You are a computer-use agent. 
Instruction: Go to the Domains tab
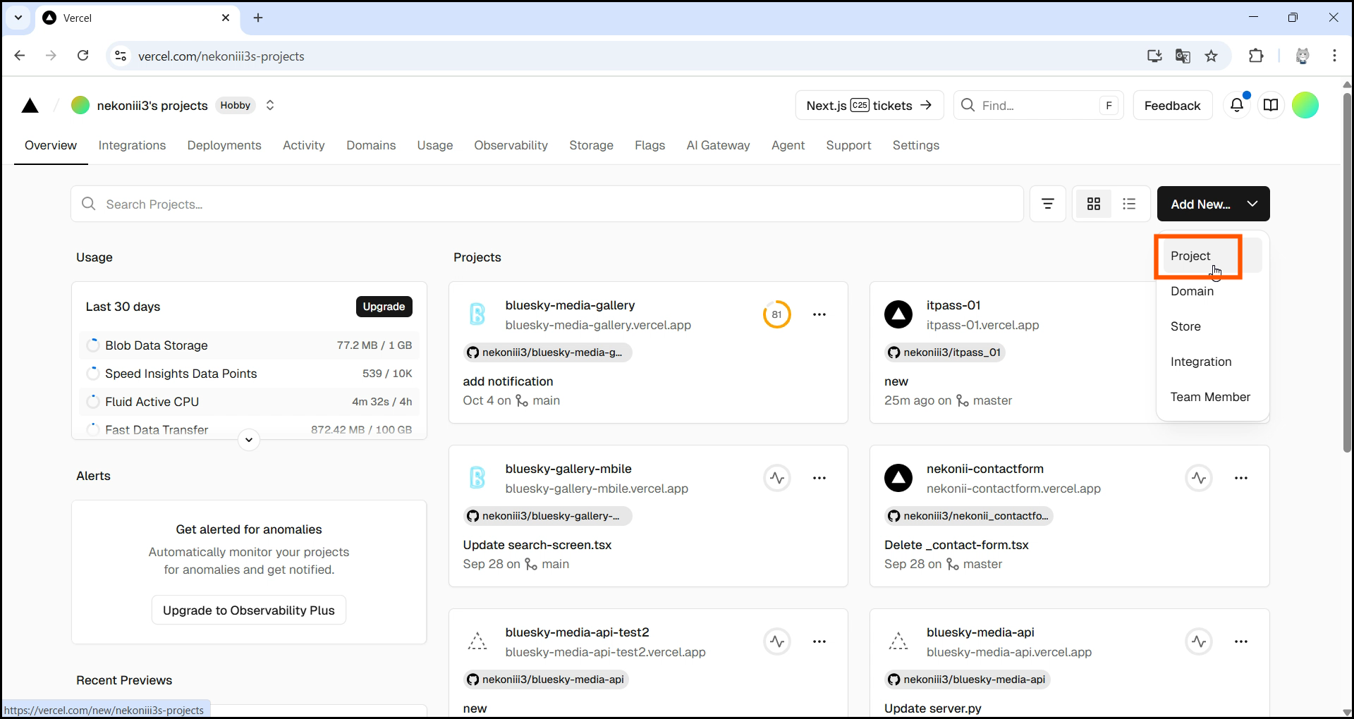point(371,145)
